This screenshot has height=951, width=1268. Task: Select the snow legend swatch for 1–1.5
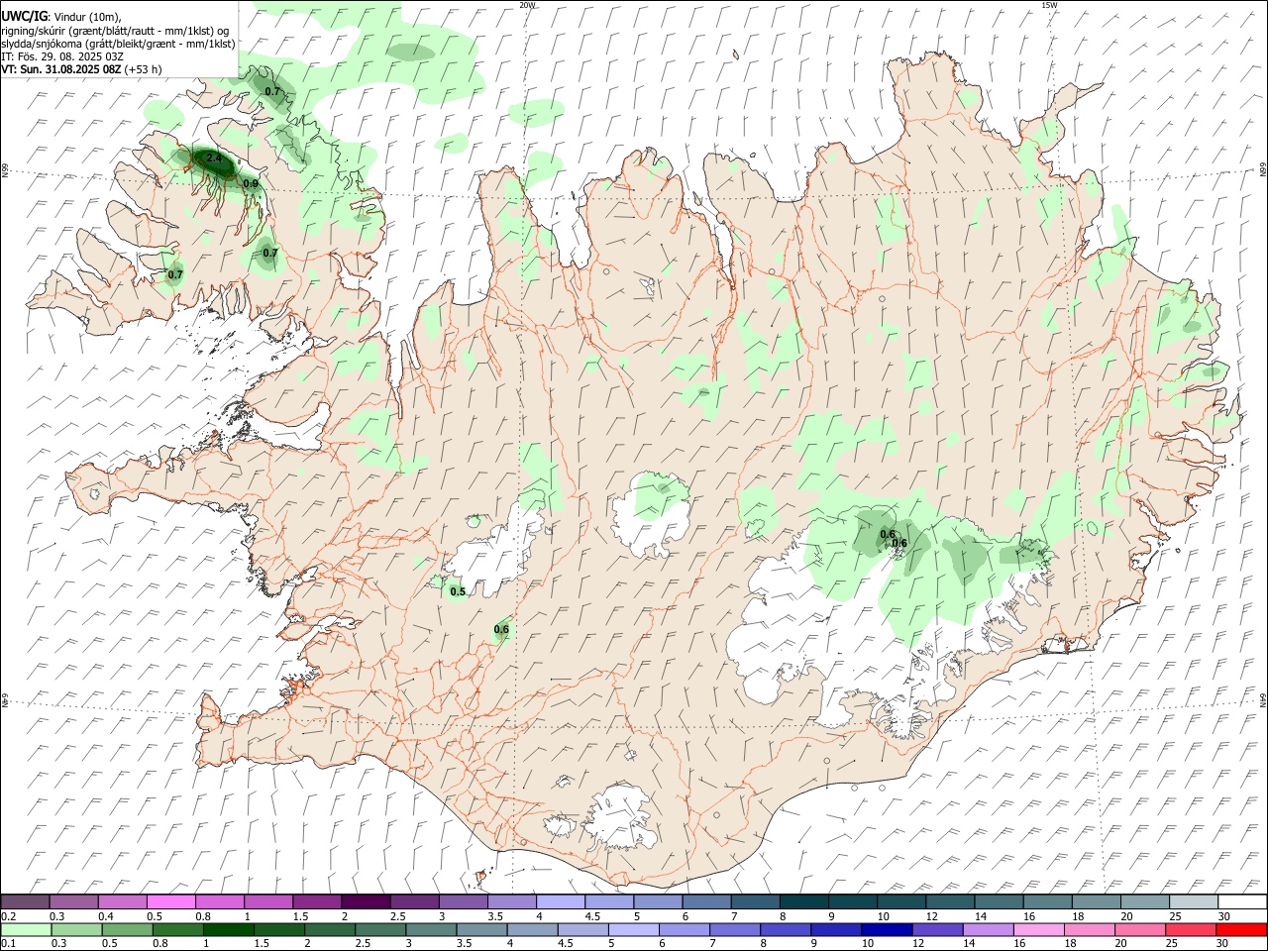(267, 901)
